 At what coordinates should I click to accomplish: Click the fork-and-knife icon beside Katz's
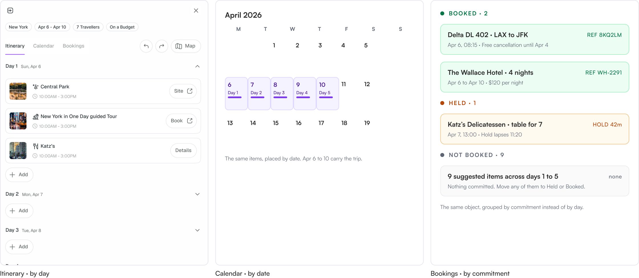tap(36, 146)
